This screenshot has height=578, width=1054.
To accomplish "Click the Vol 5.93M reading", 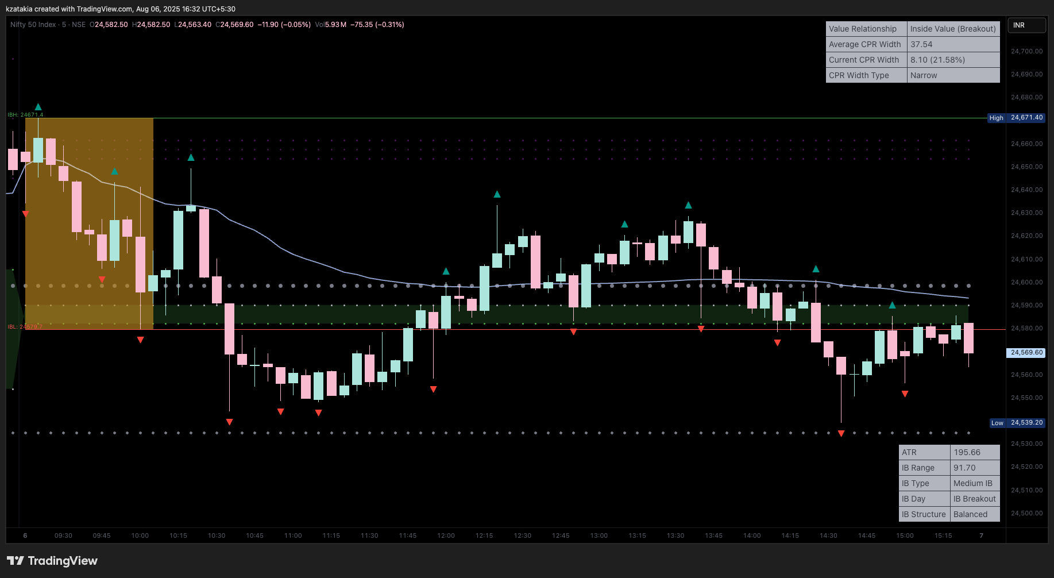I will coord(331,25).
